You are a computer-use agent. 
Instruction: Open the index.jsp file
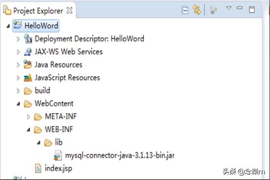tap(58, 169)
